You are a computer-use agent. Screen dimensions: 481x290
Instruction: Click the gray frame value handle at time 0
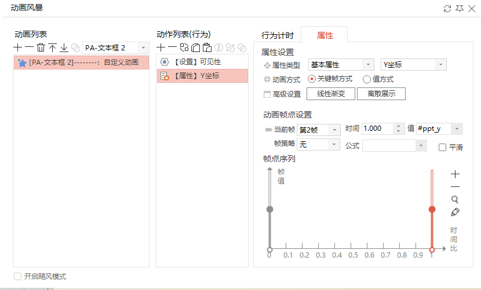click(269, 210)
